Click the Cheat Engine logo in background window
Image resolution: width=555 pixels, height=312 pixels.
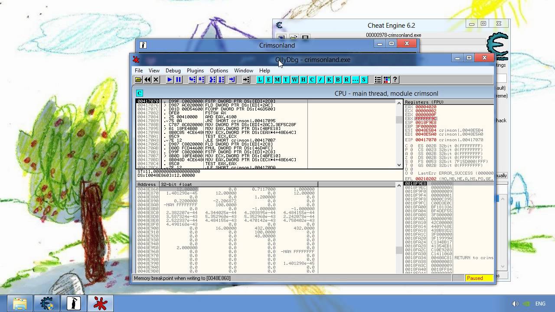click(x=497, y=45)
